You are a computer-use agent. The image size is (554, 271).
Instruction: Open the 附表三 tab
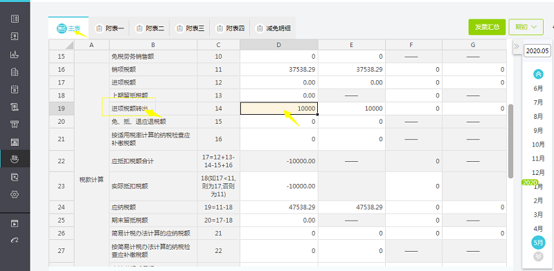[x=190, y=28]
